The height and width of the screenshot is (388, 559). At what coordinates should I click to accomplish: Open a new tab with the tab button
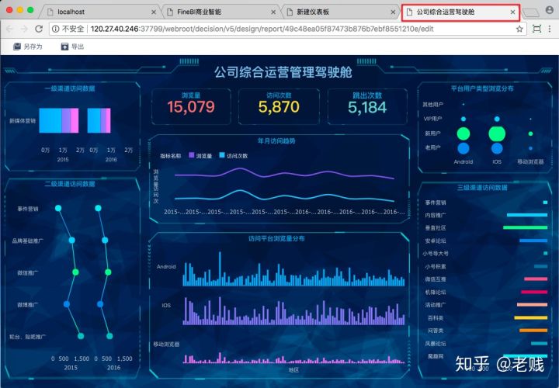(531, 13)
